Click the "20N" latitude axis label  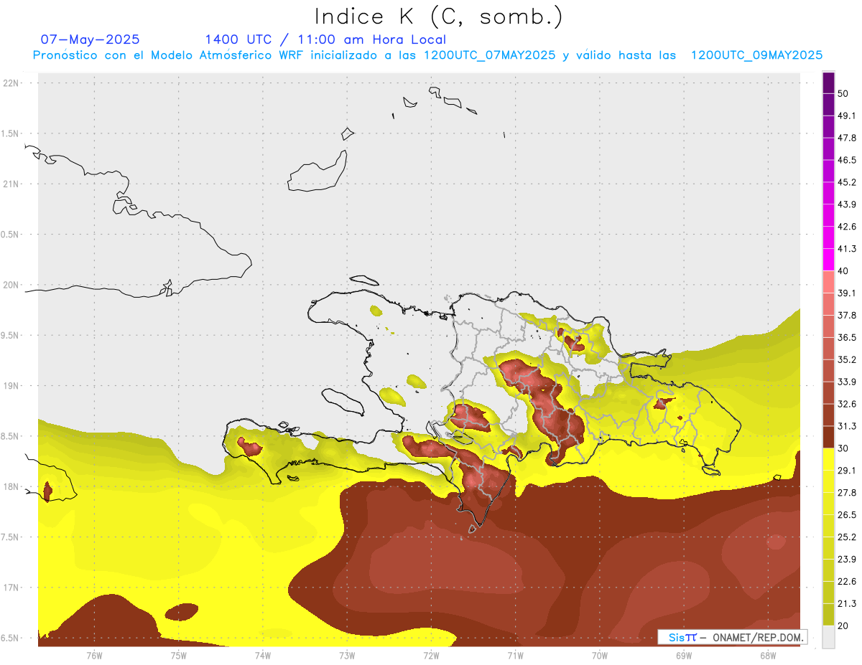11,285
